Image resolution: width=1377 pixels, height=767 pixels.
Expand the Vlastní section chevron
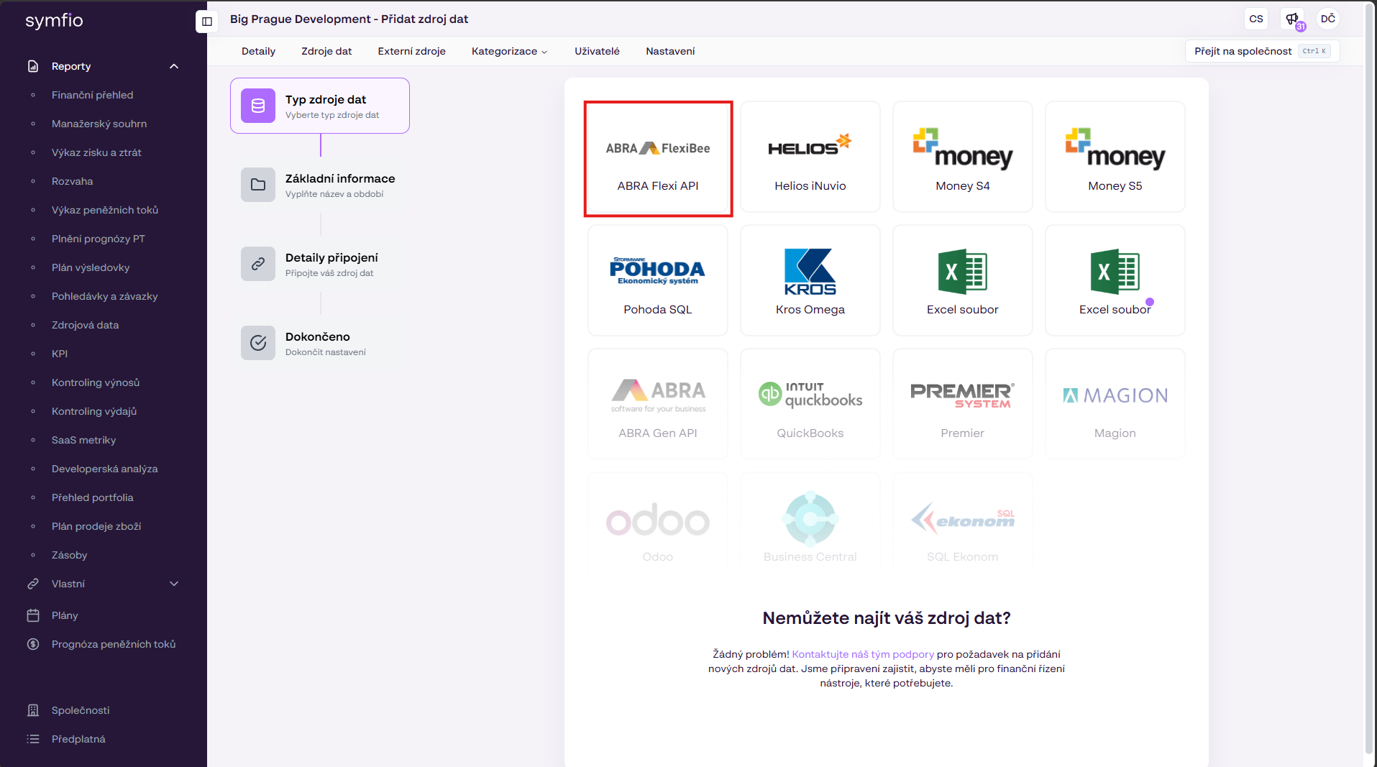174,584
